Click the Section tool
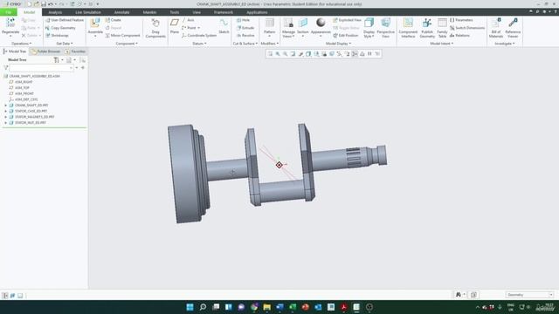 point(303,27)
